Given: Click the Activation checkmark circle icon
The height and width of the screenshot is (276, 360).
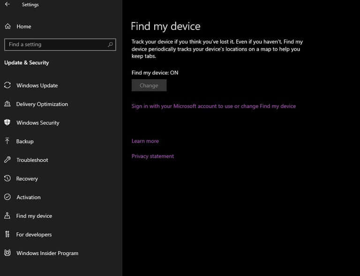Looking at the screenshot, I should pyautogui.click(x=7, y=197).
